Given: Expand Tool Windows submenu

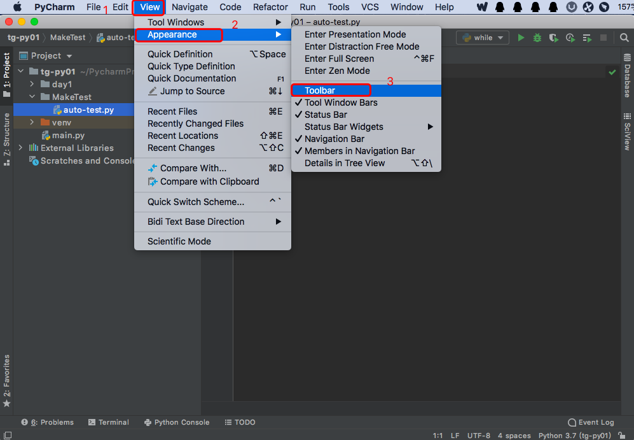Looking at the screenshot, I should tap(212, 22).
